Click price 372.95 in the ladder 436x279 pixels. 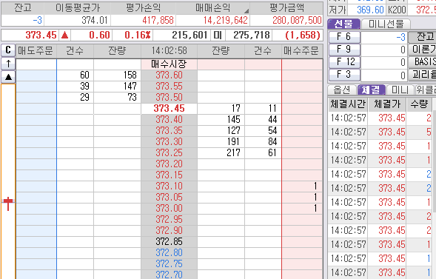click(169, 220)
